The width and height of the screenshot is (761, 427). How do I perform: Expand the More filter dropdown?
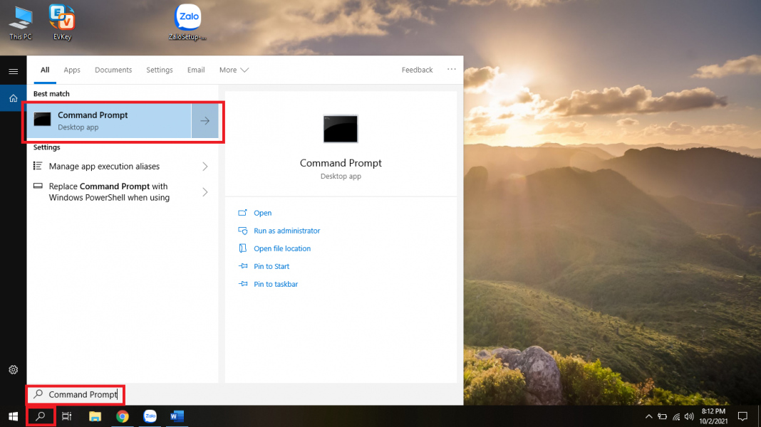point(234,70)
